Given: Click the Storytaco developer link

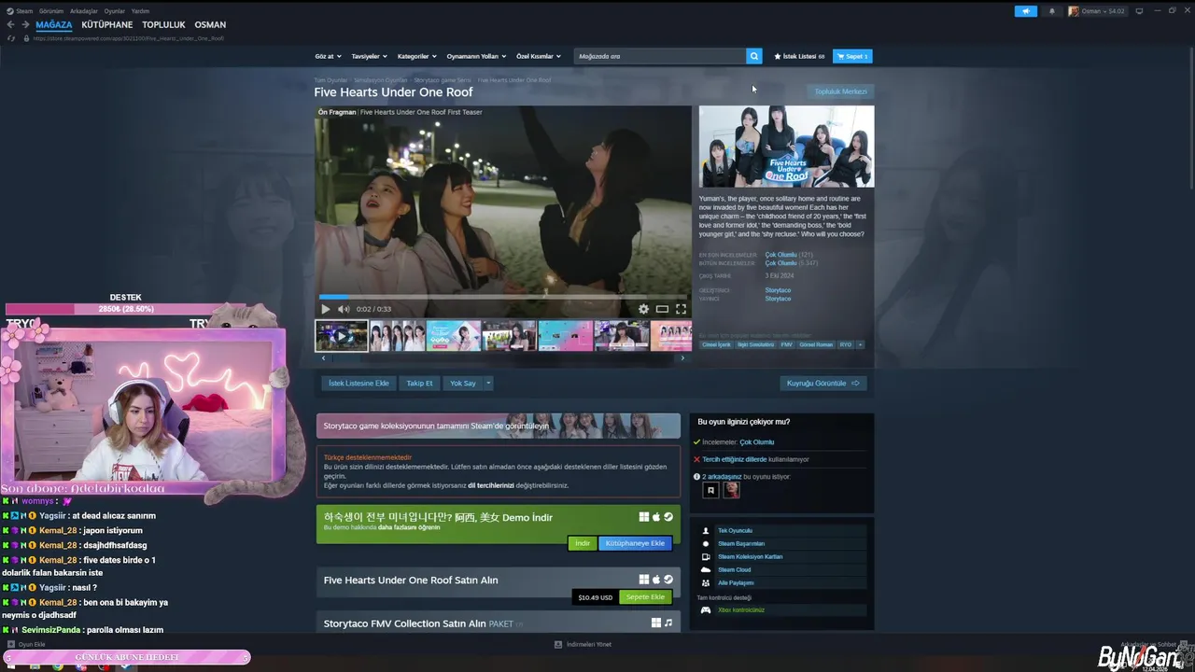Looking at the screenshot, I should click(x=778, y=290).
